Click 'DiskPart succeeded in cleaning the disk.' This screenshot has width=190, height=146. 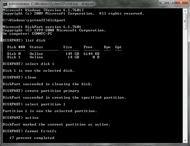47,84
